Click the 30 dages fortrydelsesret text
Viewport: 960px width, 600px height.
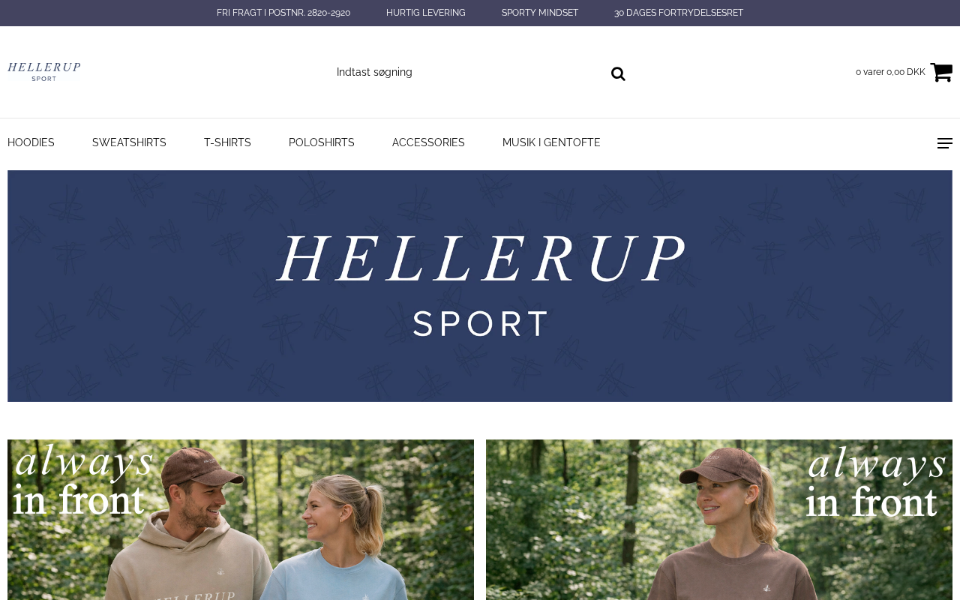[x=679, y=13]
